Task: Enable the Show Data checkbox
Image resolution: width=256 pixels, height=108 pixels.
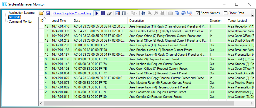Action: click(226, 13)
